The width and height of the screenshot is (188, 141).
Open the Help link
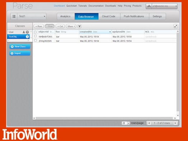coord(120,6)
